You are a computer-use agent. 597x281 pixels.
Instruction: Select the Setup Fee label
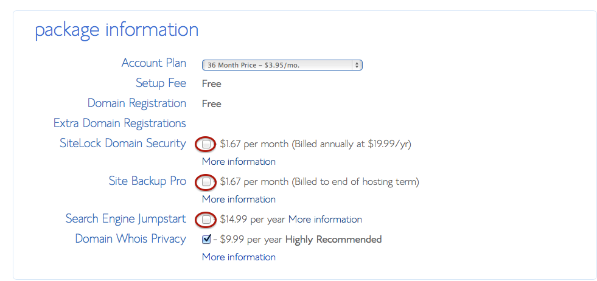pos(161,83)
